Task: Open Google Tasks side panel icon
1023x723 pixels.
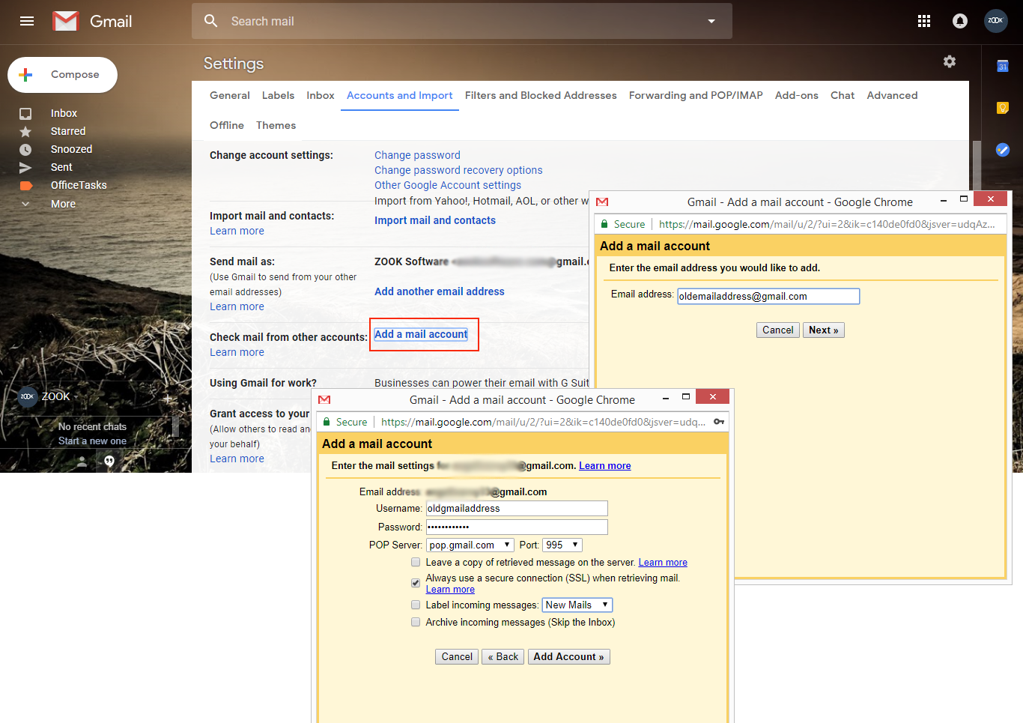Action: (x=1003, y=150)
